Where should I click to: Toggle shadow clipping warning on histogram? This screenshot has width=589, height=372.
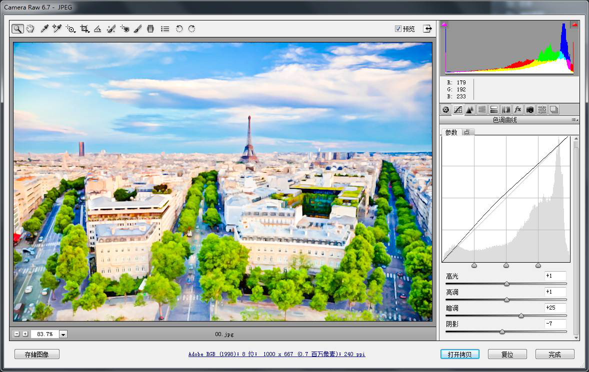(x=444, y=25)
